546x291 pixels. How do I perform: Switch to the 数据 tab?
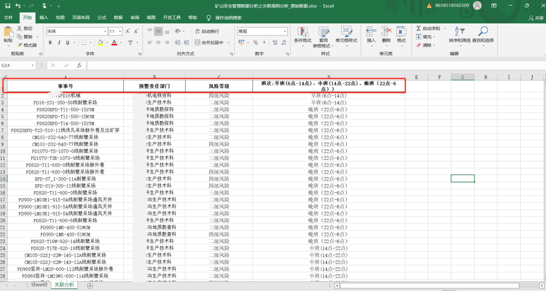click(x=118, y=17)
